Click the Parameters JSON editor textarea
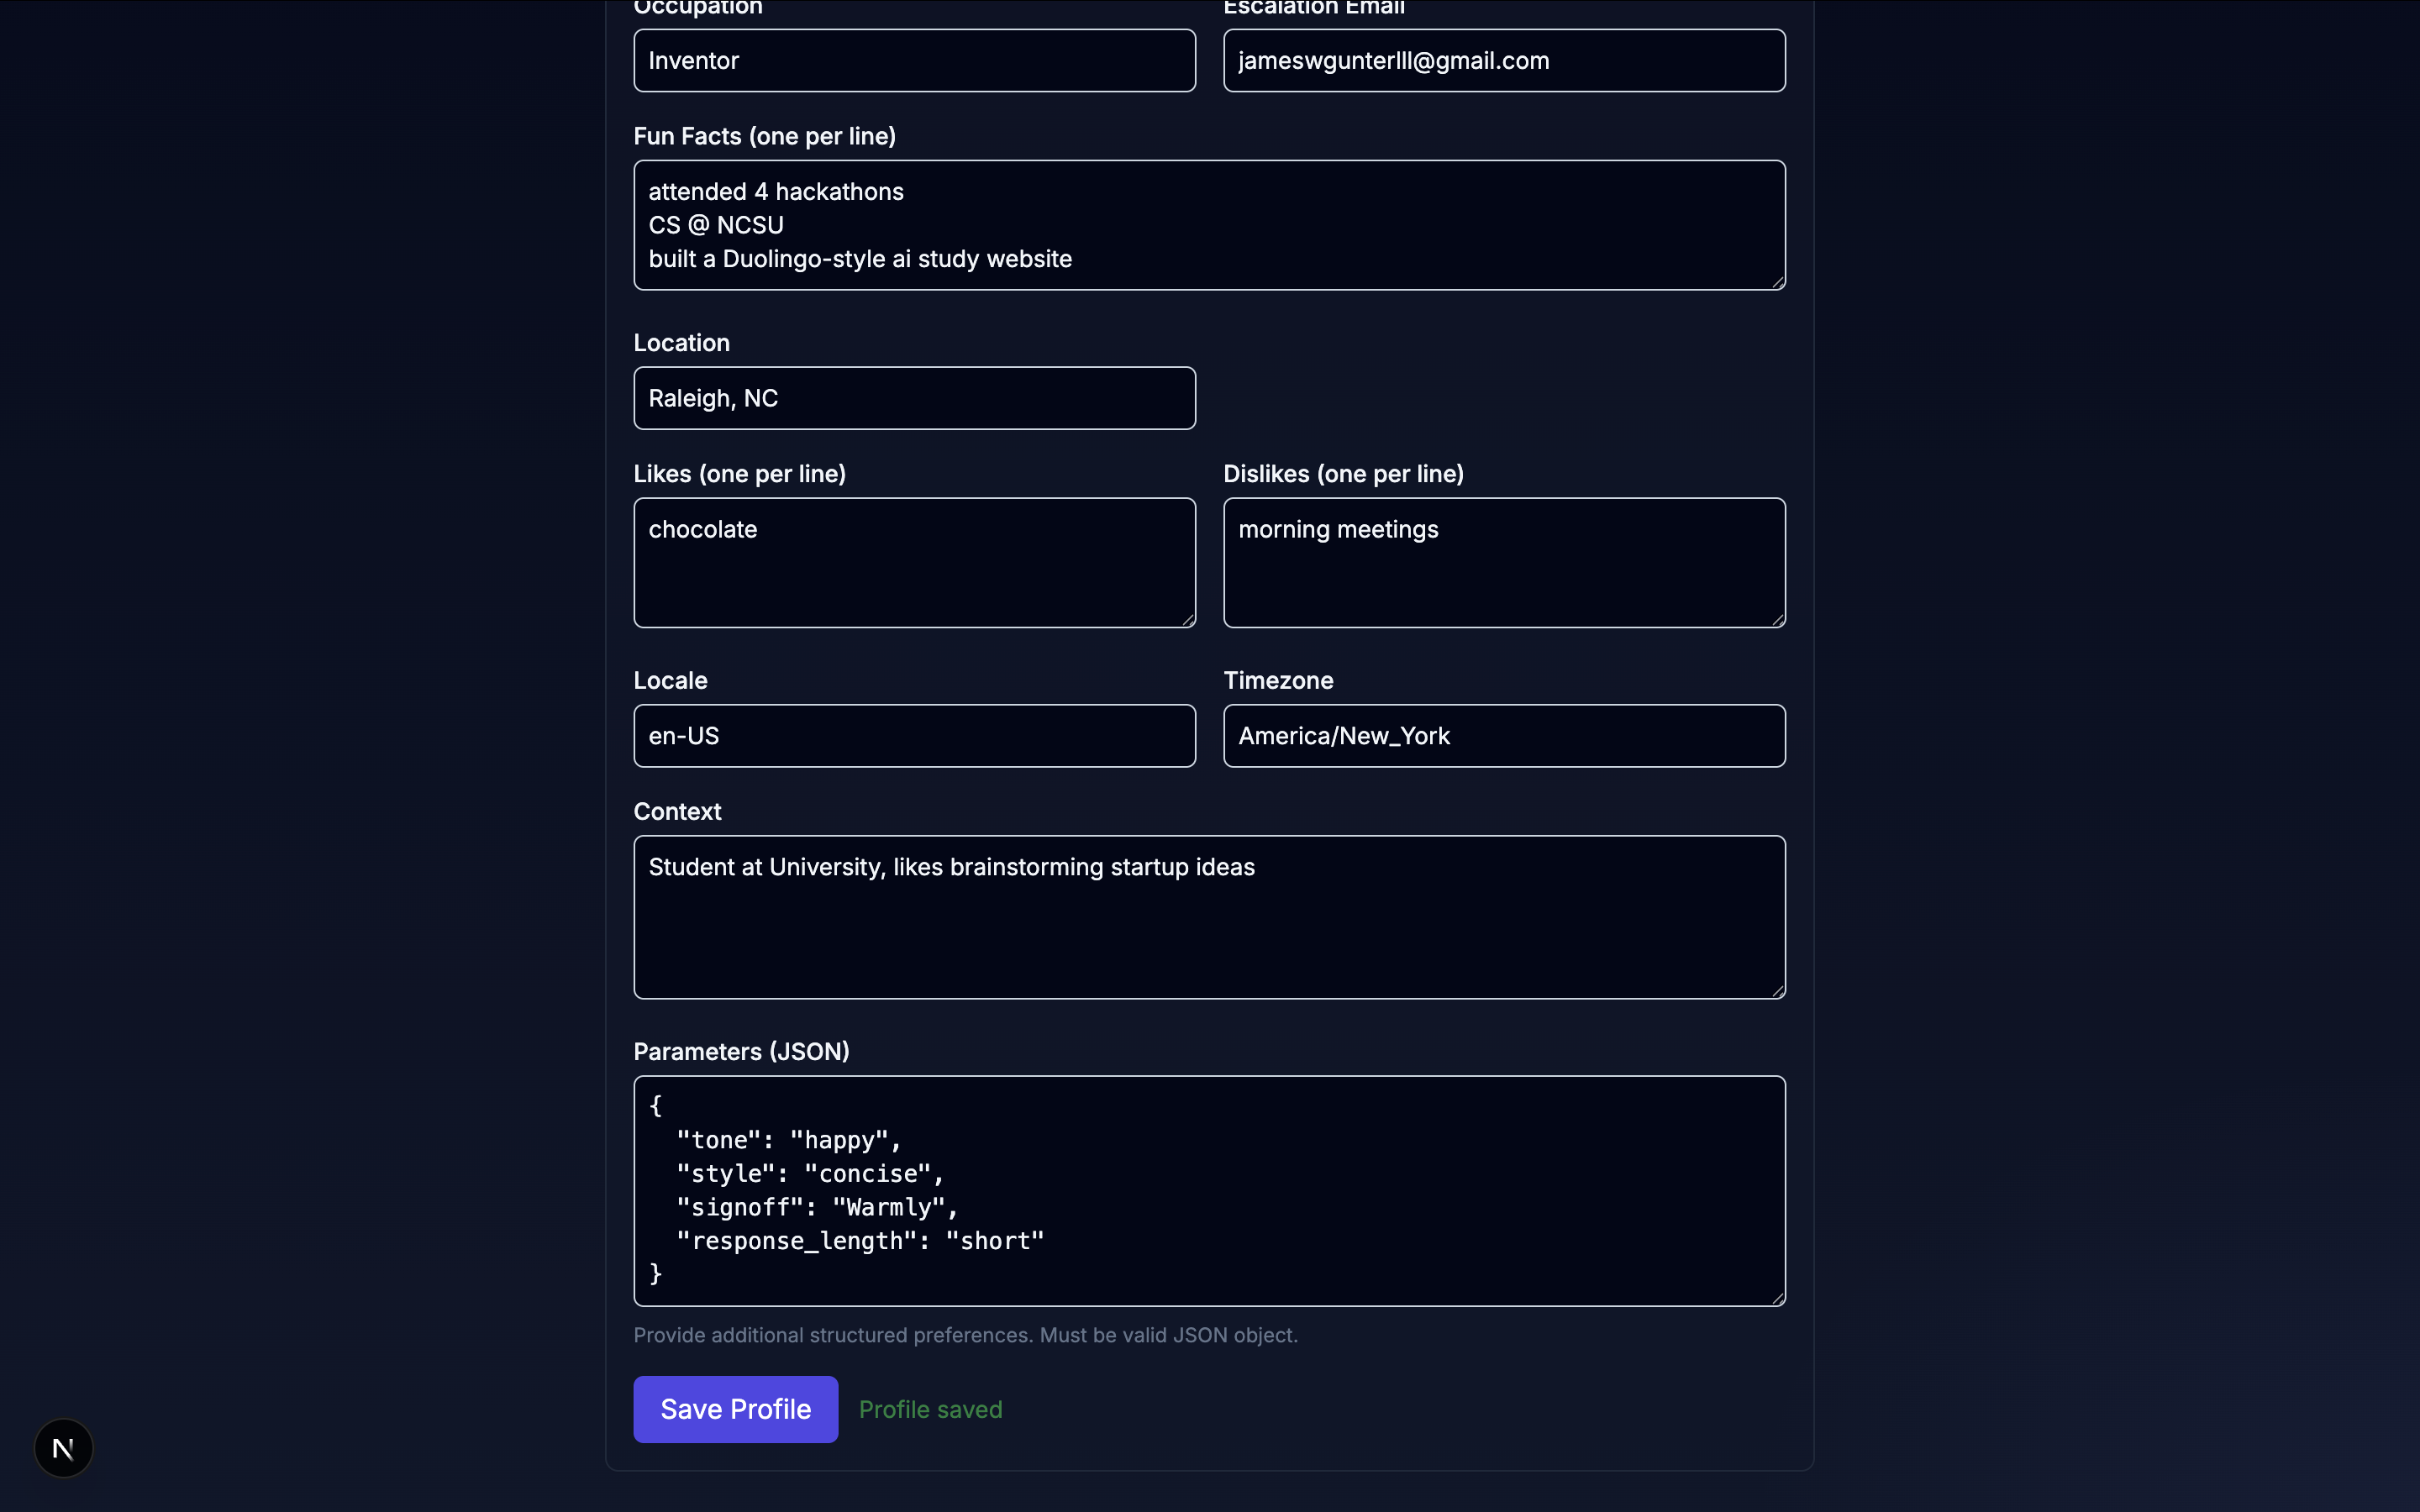Image resolution: width=2420 pixels, height=1512 pixels. point(1208,1190)
